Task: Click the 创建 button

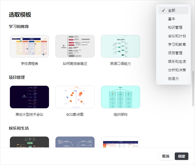Action: coord(181,156)
